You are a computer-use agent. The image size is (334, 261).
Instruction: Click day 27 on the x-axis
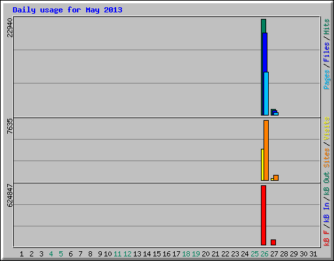point(274,254)
